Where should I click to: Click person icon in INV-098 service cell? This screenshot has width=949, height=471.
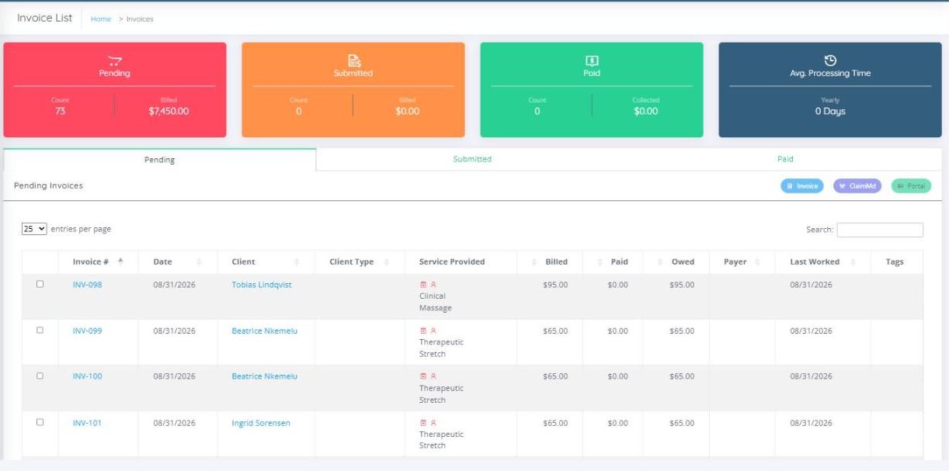click(x=433, y=285)
